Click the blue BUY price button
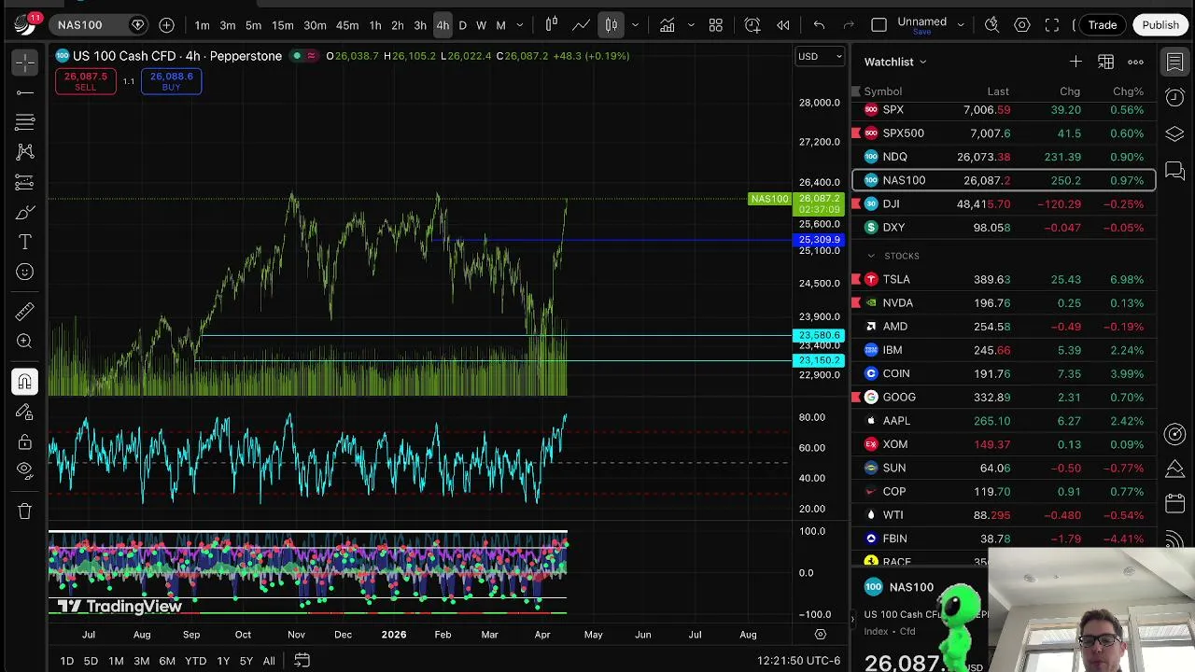The height and width of the screenshot is (672, 1195). pos(171,81)
